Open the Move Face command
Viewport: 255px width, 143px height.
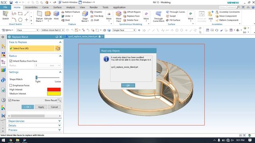tap(119, 16)
